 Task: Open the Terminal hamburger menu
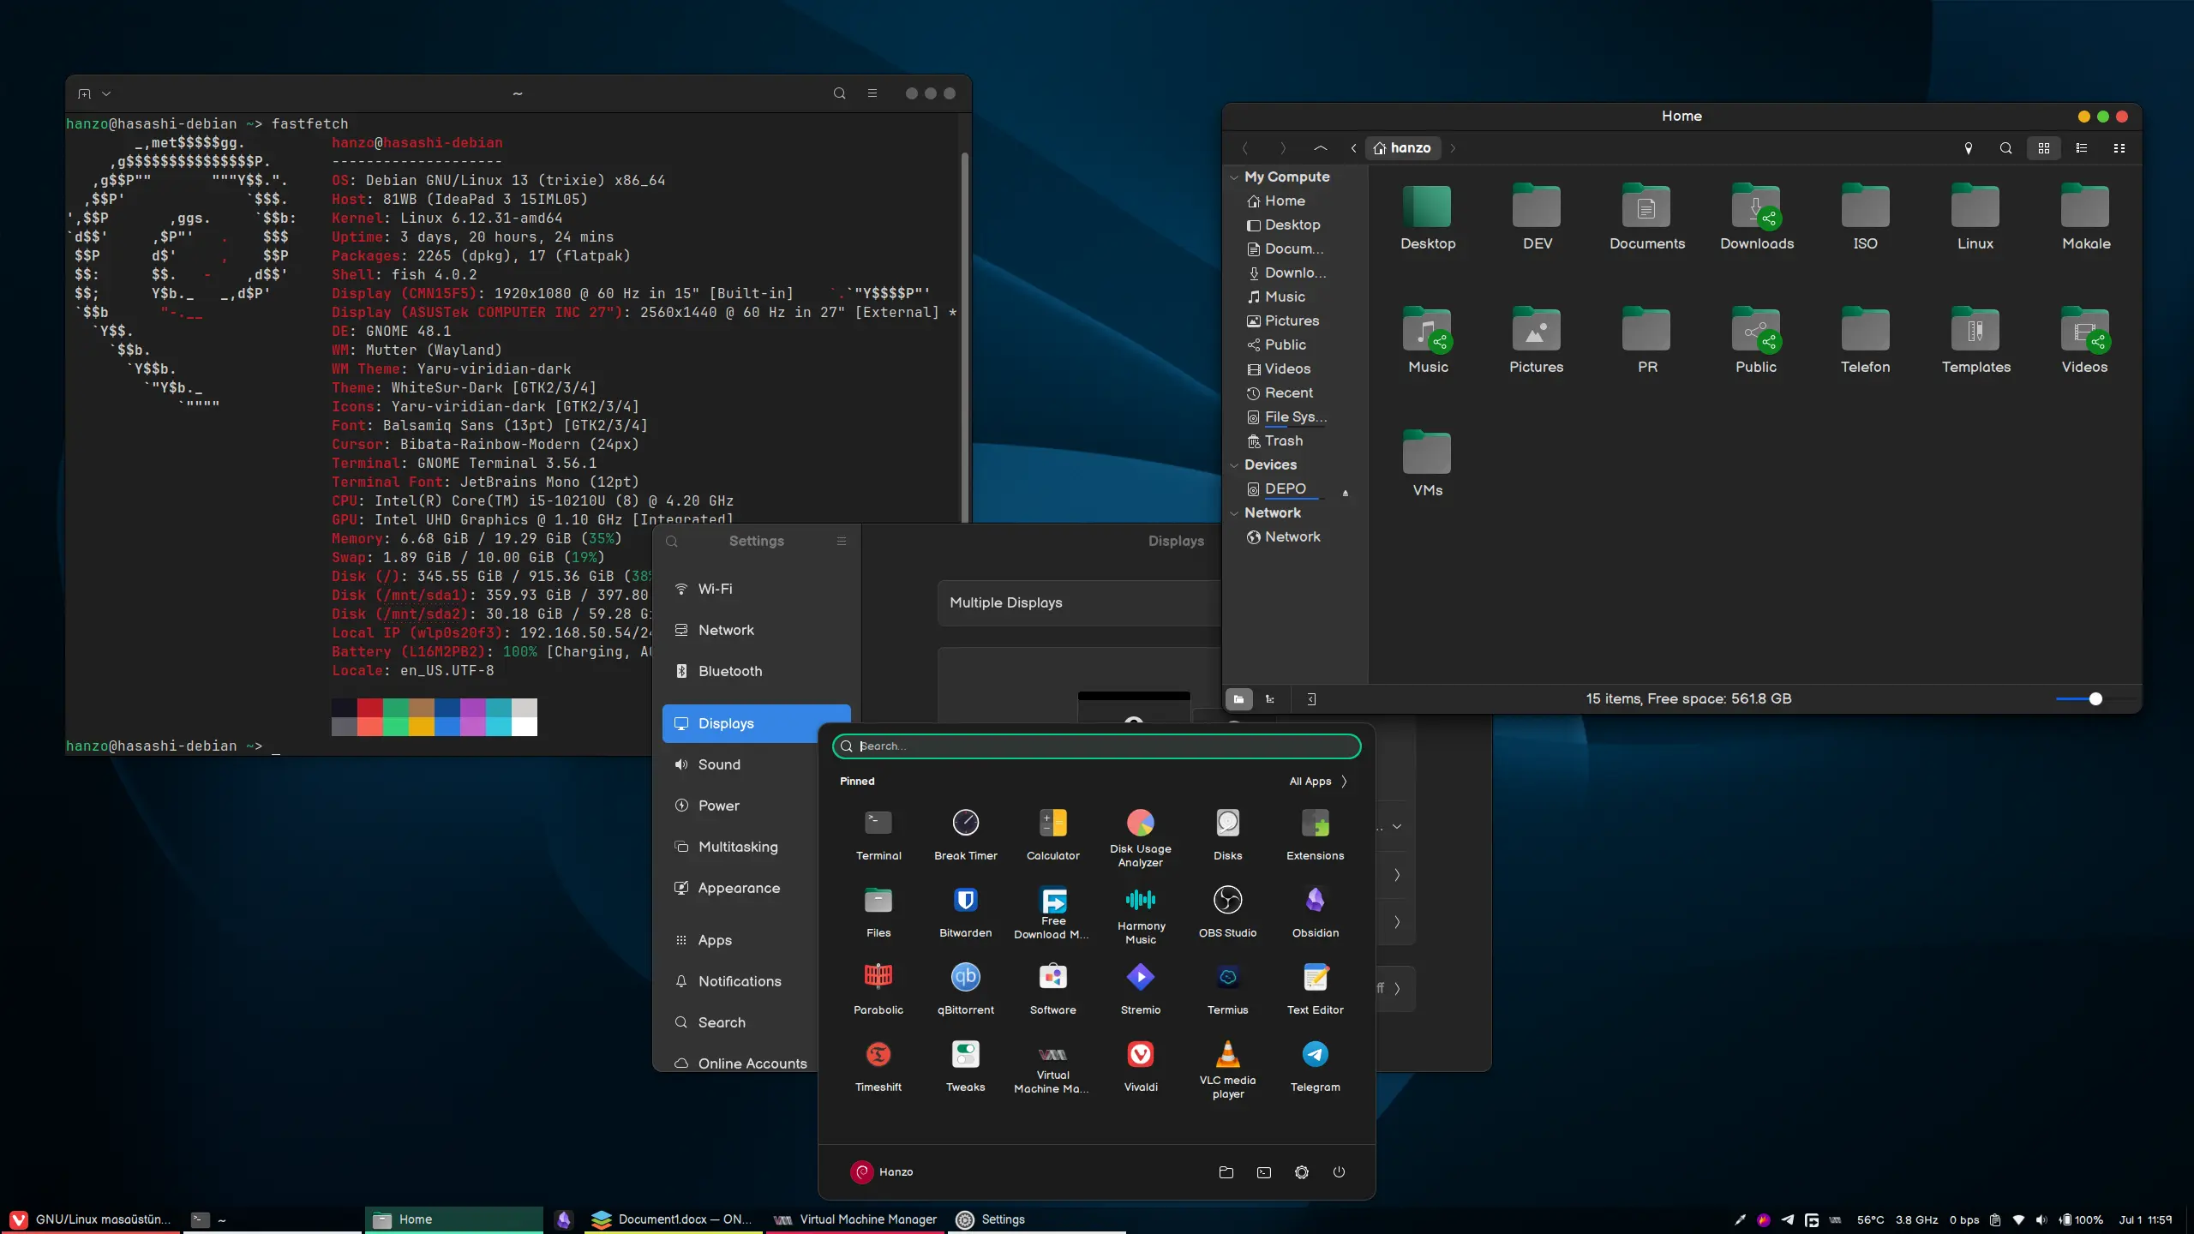pos(872,93)
